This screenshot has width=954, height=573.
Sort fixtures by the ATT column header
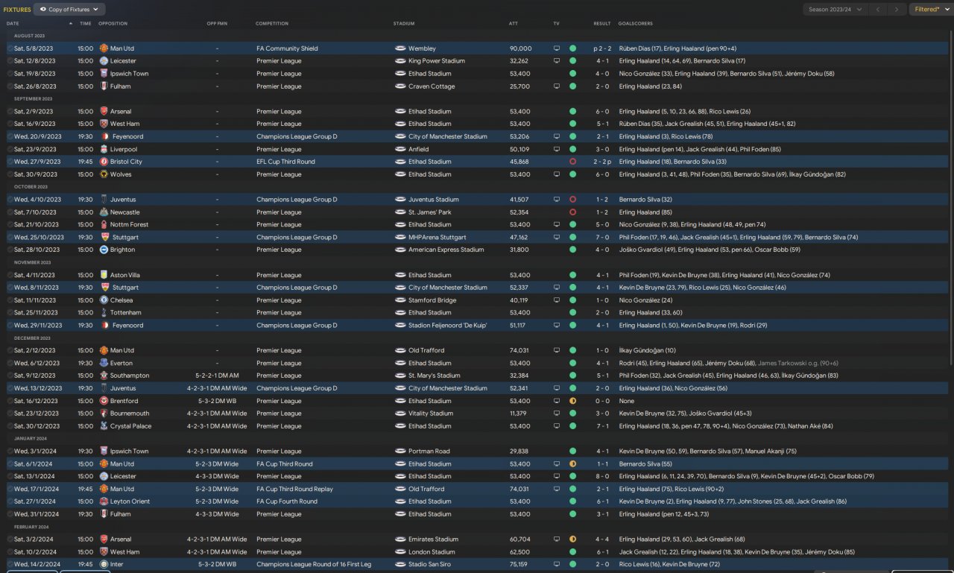coord(514,24)
